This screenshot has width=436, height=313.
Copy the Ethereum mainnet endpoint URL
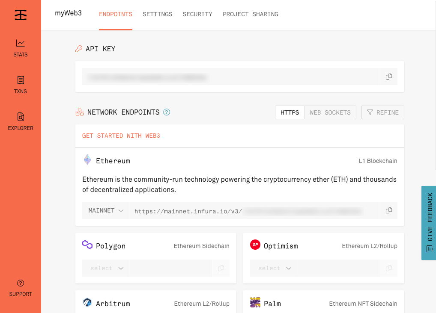(389, 210)
